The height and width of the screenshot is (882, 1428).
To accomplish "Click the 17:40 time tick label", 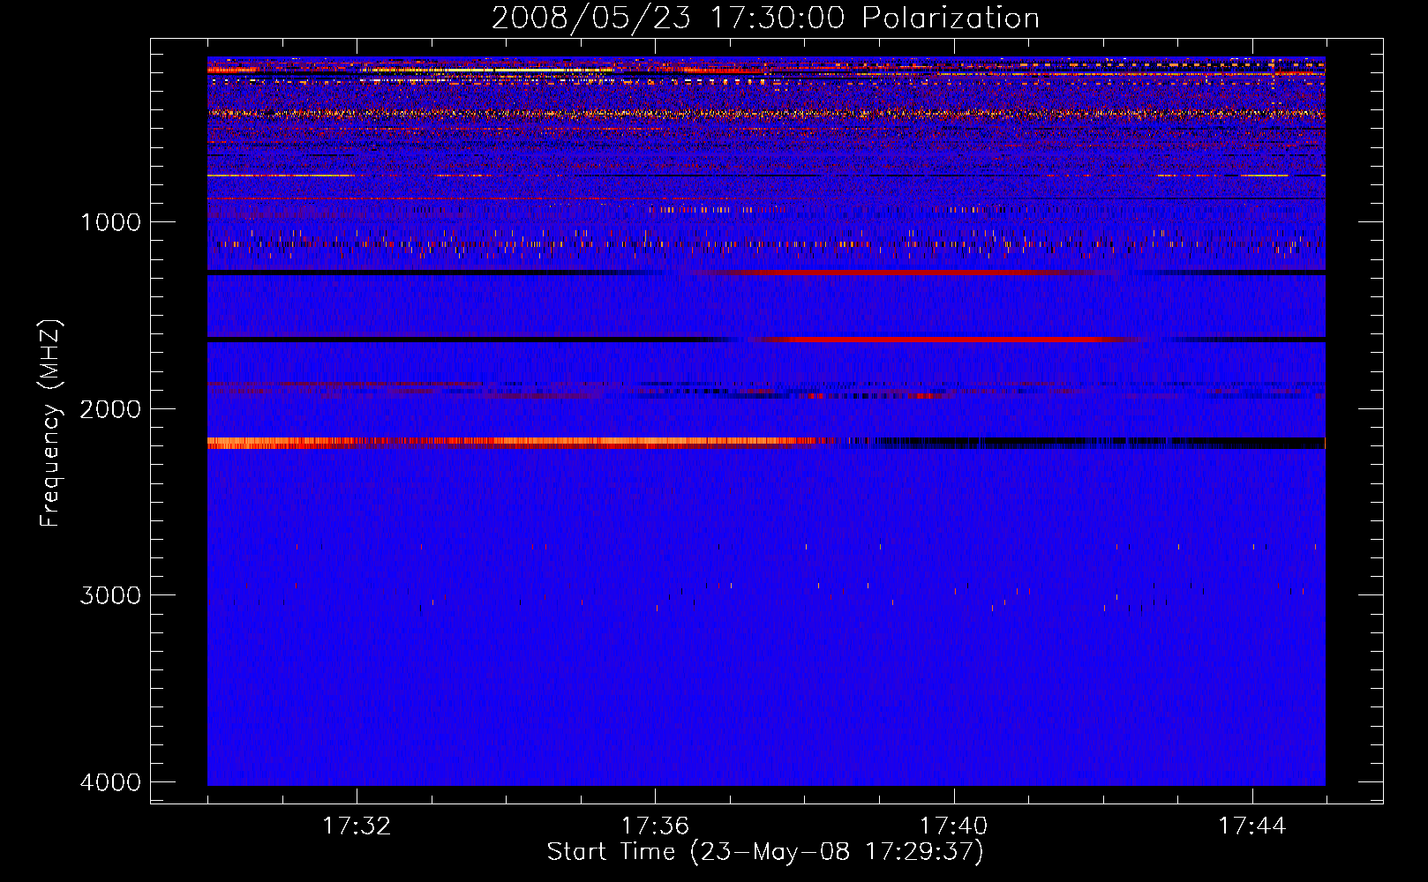I will (953, 826).
